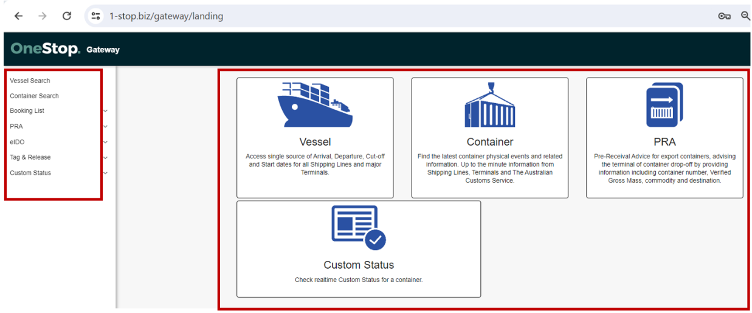Click the PRA card title

pos(664,142)
